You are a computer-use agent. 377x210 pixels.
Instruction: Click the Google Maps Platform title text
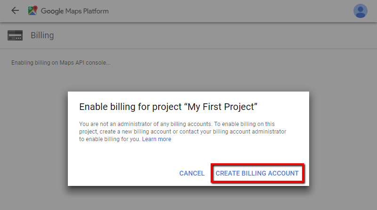[x=74, y=11]
